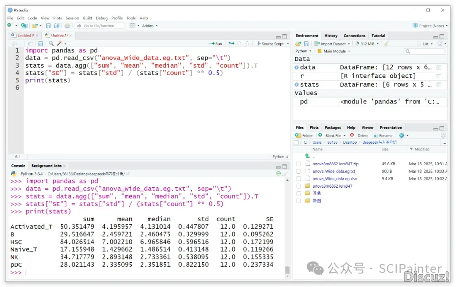Click the New File icon in main toolbar

[9, 26]
